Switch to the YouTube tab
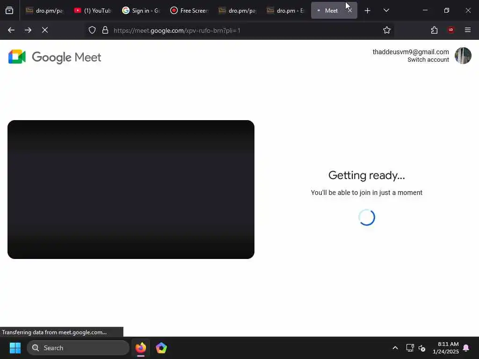Screen dimensions: 479x359 pos(93,11)
